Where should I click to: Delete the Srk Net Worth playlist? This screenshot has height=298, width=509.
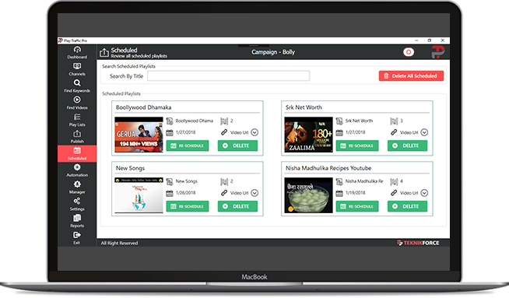(x=407, y=145)
